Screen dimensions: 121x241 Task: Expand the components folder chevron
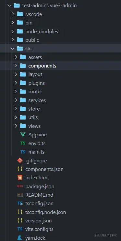pos(16,66)
